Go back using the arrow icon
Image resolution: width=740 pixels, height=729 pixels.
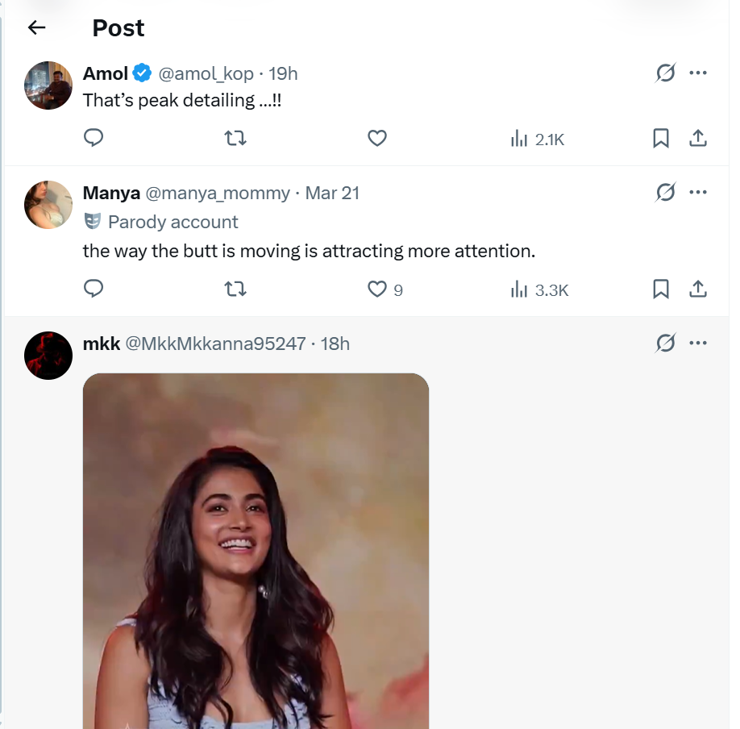[36, 27]
